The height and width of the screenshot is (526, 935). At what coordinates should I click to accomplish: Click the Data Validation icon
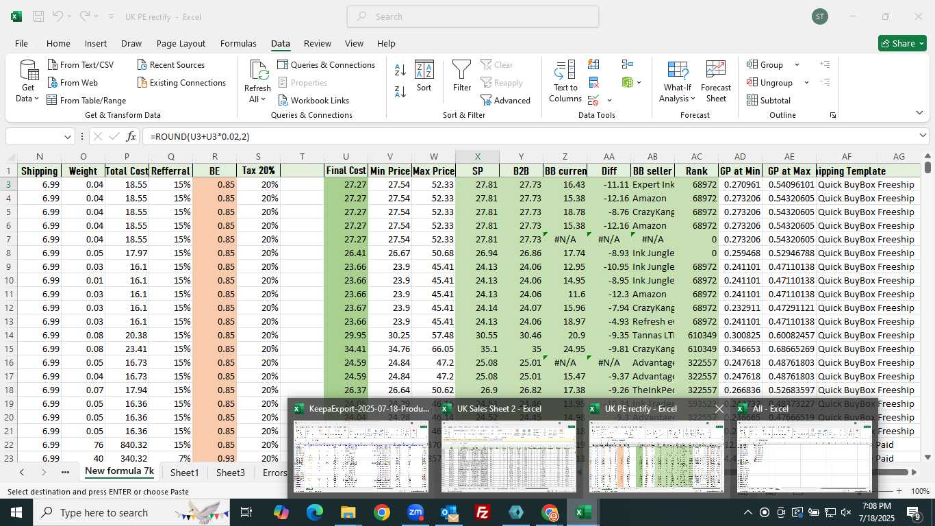593,100
